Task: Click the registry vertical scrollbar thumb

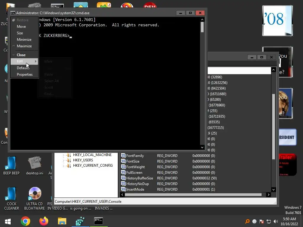Action: click(273, 127)
